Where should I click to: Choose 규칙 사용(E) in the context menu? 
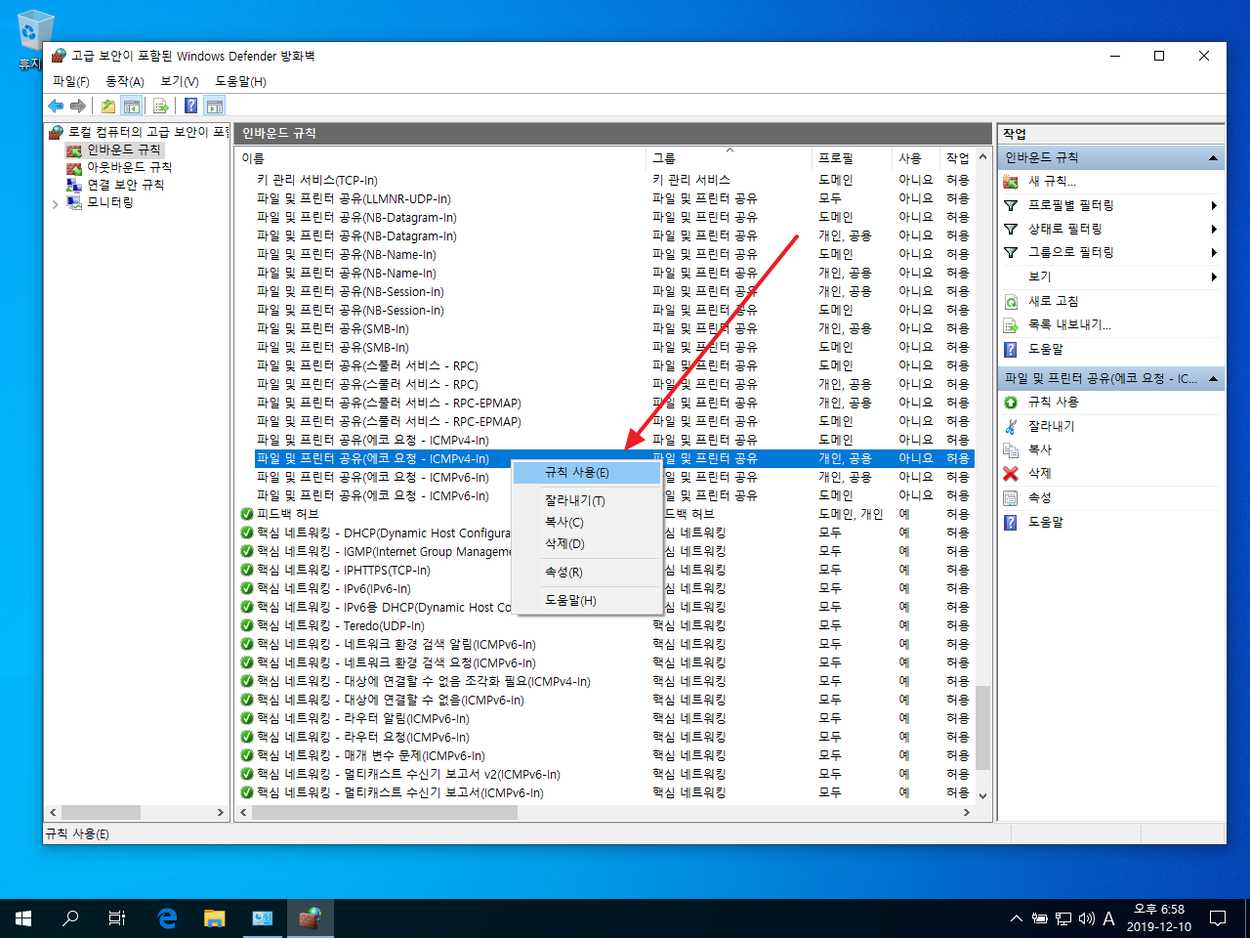(588, 473)
